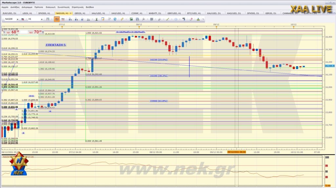Screen dimensions: 336x188
Task: Expand the H1 timeframe dropdown
Action: coord(42,19)
